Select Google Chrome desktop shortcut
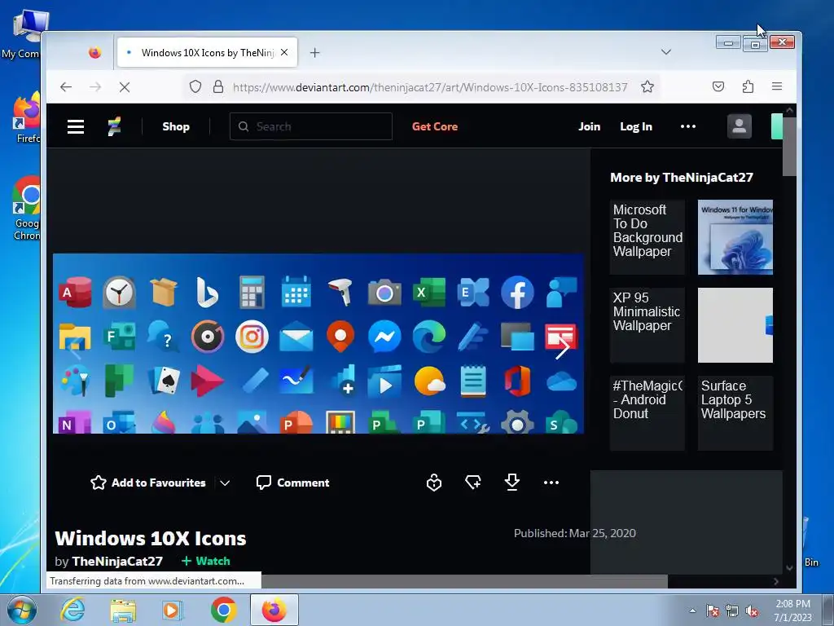This screenshot has width=834, height=626. [x=27, y=209]
